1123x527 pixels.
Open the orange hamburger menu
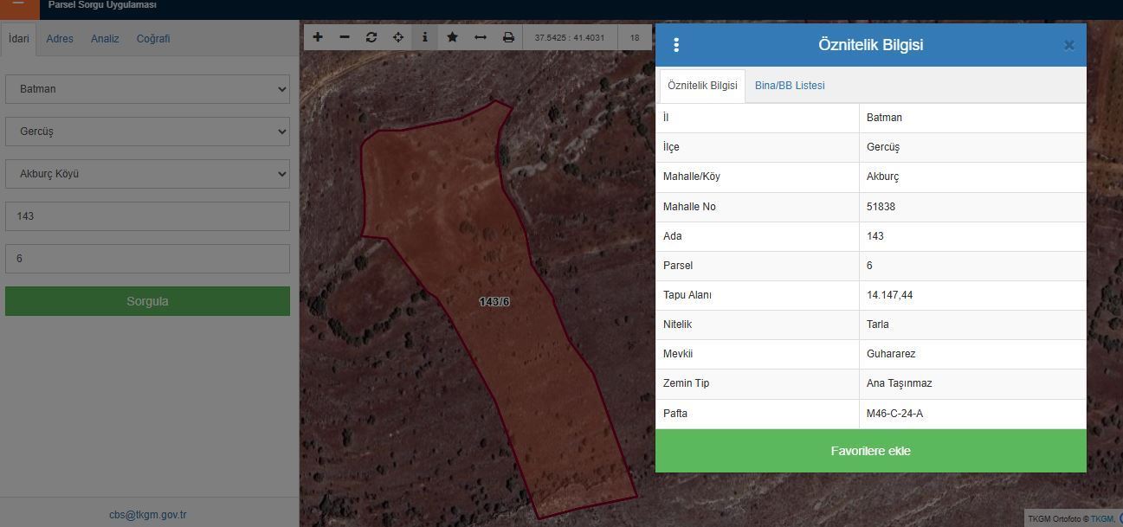click(18, 5)
